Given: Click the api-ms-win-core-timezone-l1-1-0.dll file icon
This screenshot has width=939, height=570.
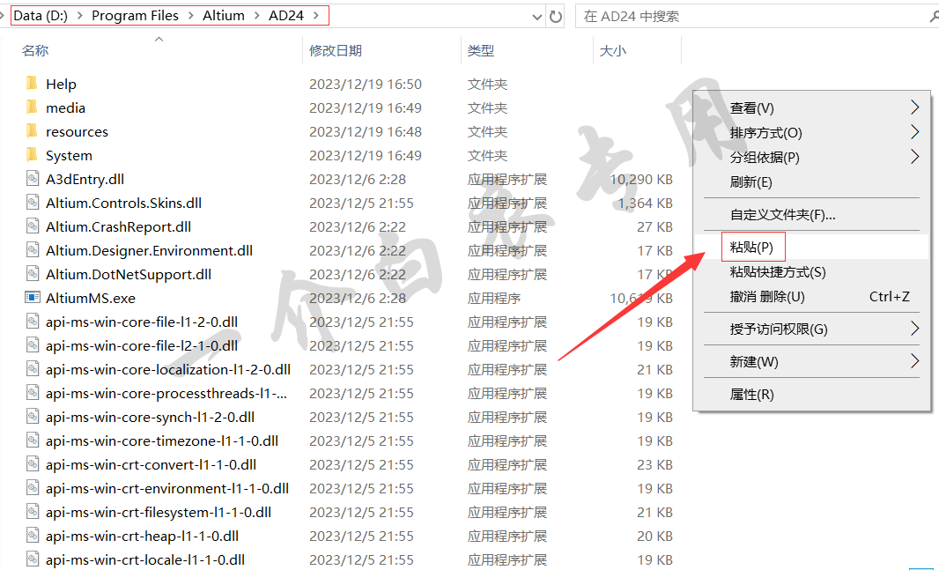Looking at the screenshot, I should 33,440.
